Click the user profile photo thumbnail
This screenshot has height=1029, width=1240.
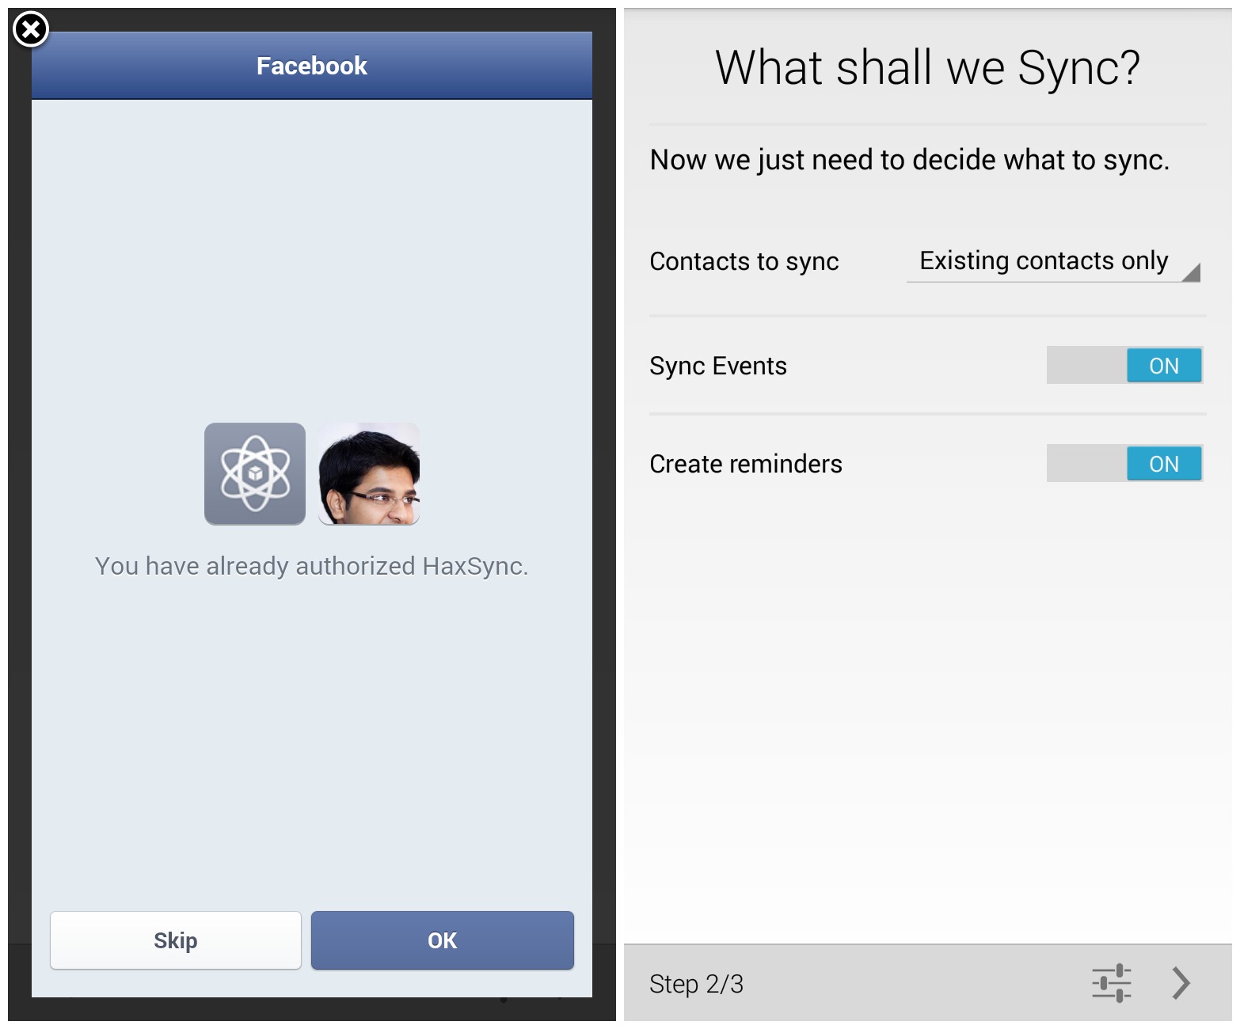pos(369,473)
